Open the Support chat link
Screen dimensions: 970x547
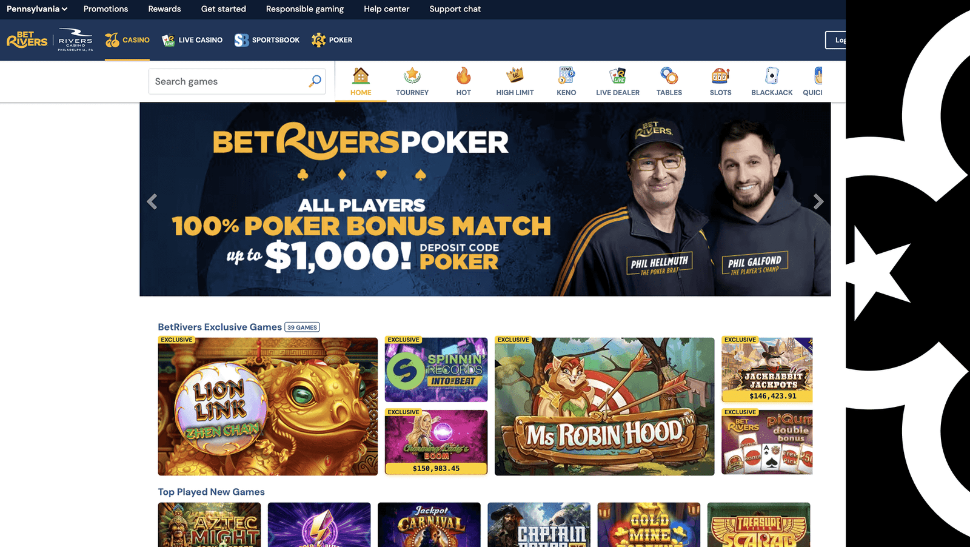click(455, 9)
